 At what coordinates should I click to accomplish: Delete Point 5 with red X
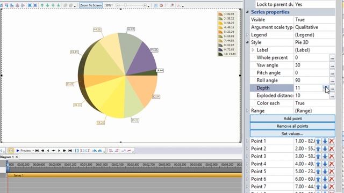(332, 172)
